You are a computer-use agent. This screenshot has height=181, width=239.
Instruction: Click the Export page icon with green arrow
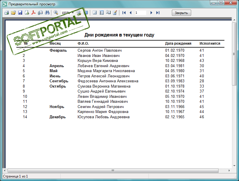point(27,13)
